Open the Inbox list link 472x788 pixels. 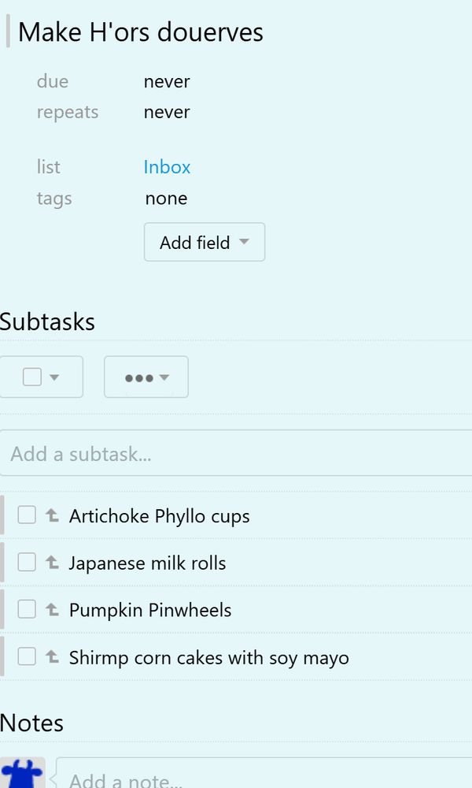(167, 167)
